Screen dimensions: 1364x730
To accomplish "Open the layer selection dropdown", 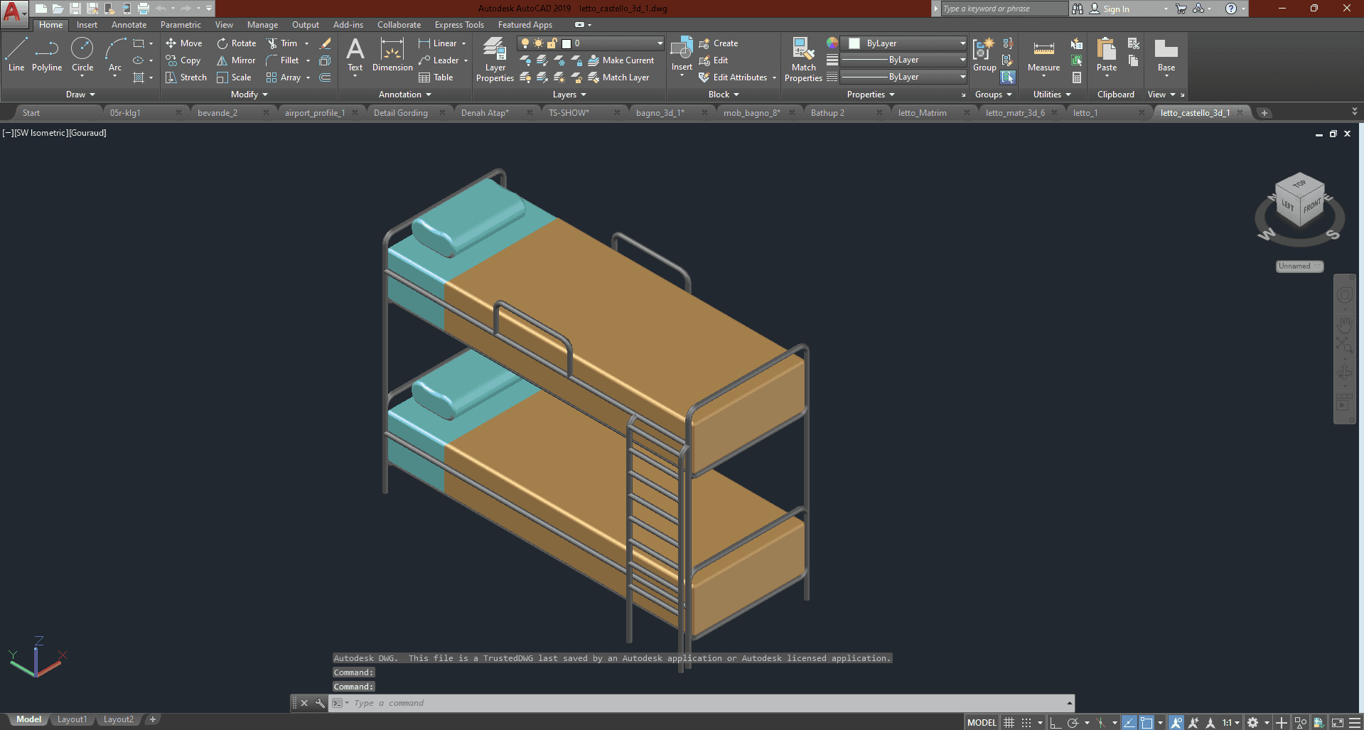I will [660, 43].
